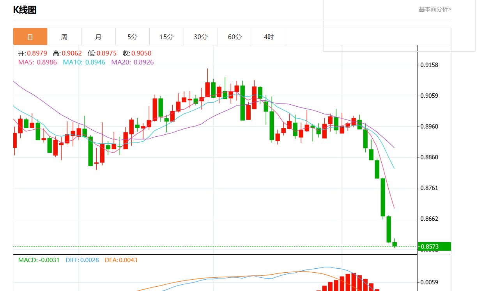Click the MA10: 0.8946 indicator label
This screenshot has width=492, height=291.
pyautogui.click(x=84, y=62)
